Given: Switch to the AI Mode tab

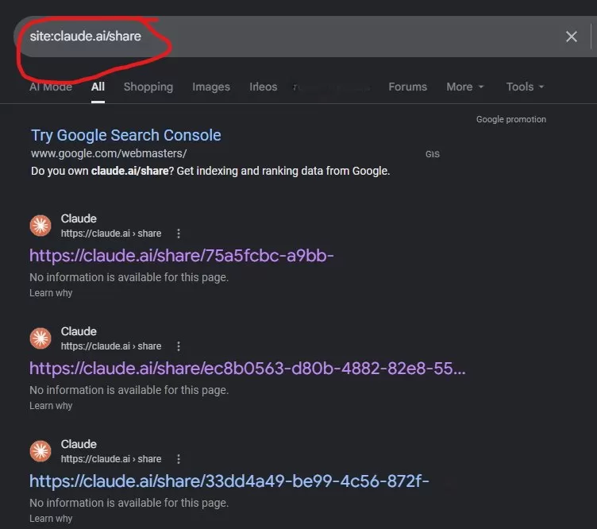Looking at the screenshot, I should click(x=51, y=87).
